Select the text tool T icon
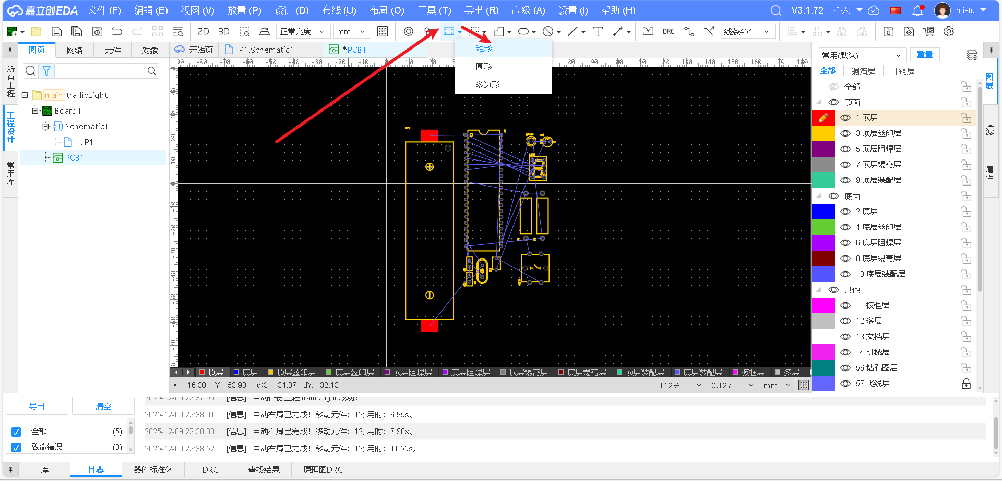 pos(598,32)
